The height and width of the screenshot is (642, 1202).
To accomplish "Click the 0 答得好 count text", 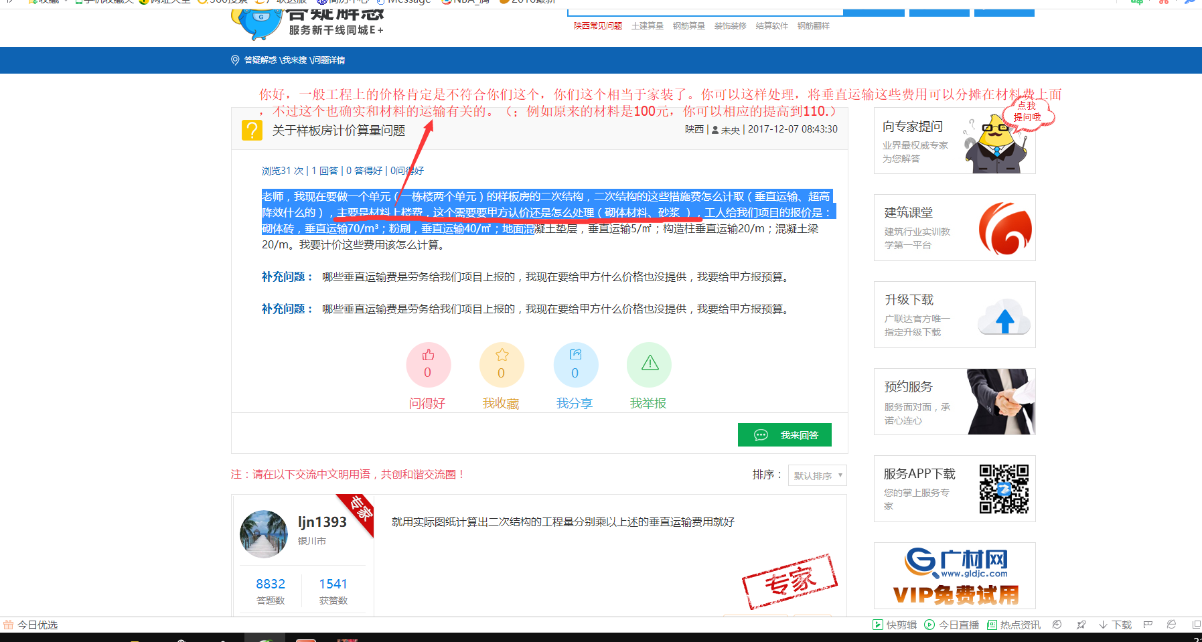I will point(364,171).
